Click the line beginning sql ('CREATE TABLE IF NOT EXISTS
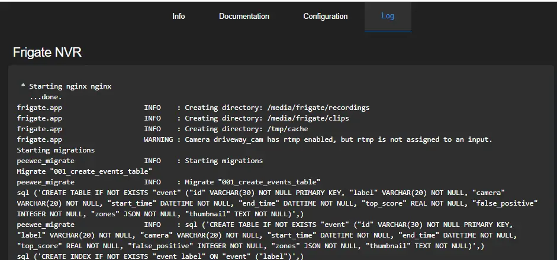This screenshot has height=260, width=557. [x=260, y=193]
